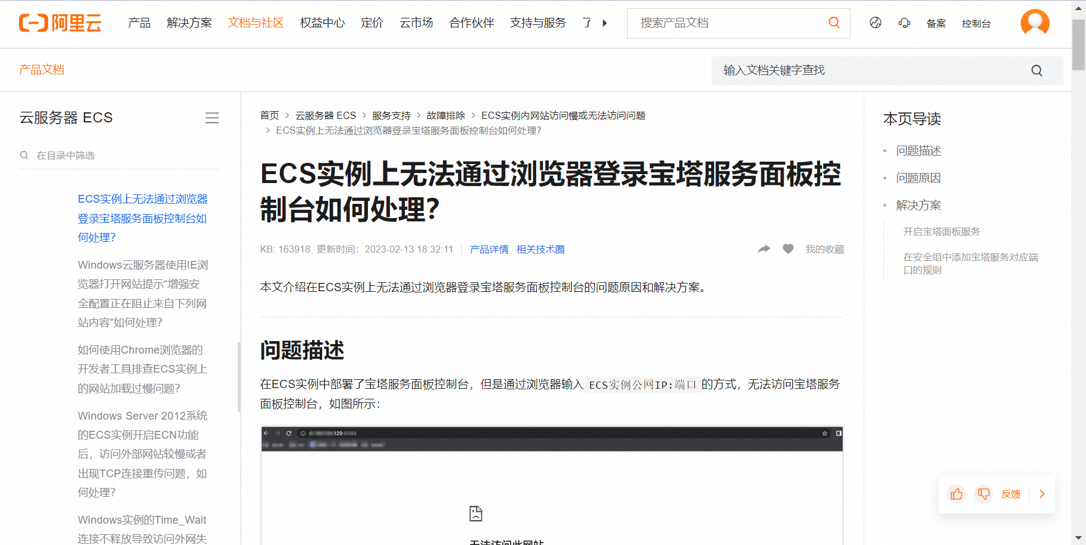Focus the 在目录中筛选 filter field

120,155
